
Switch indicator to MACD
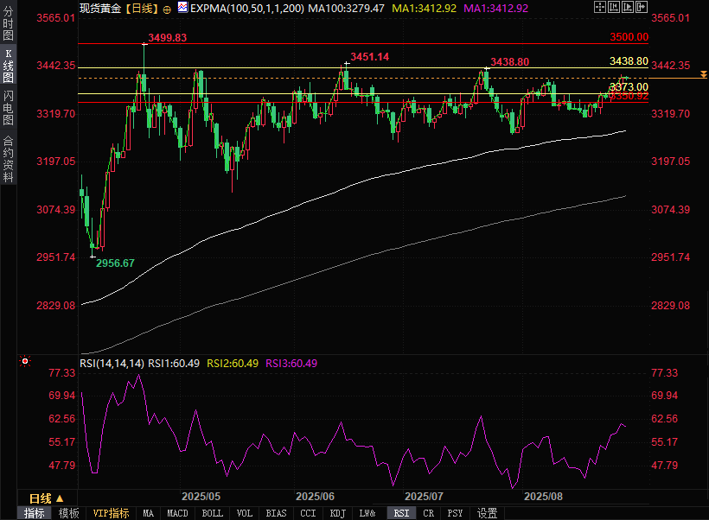[178, 513]
